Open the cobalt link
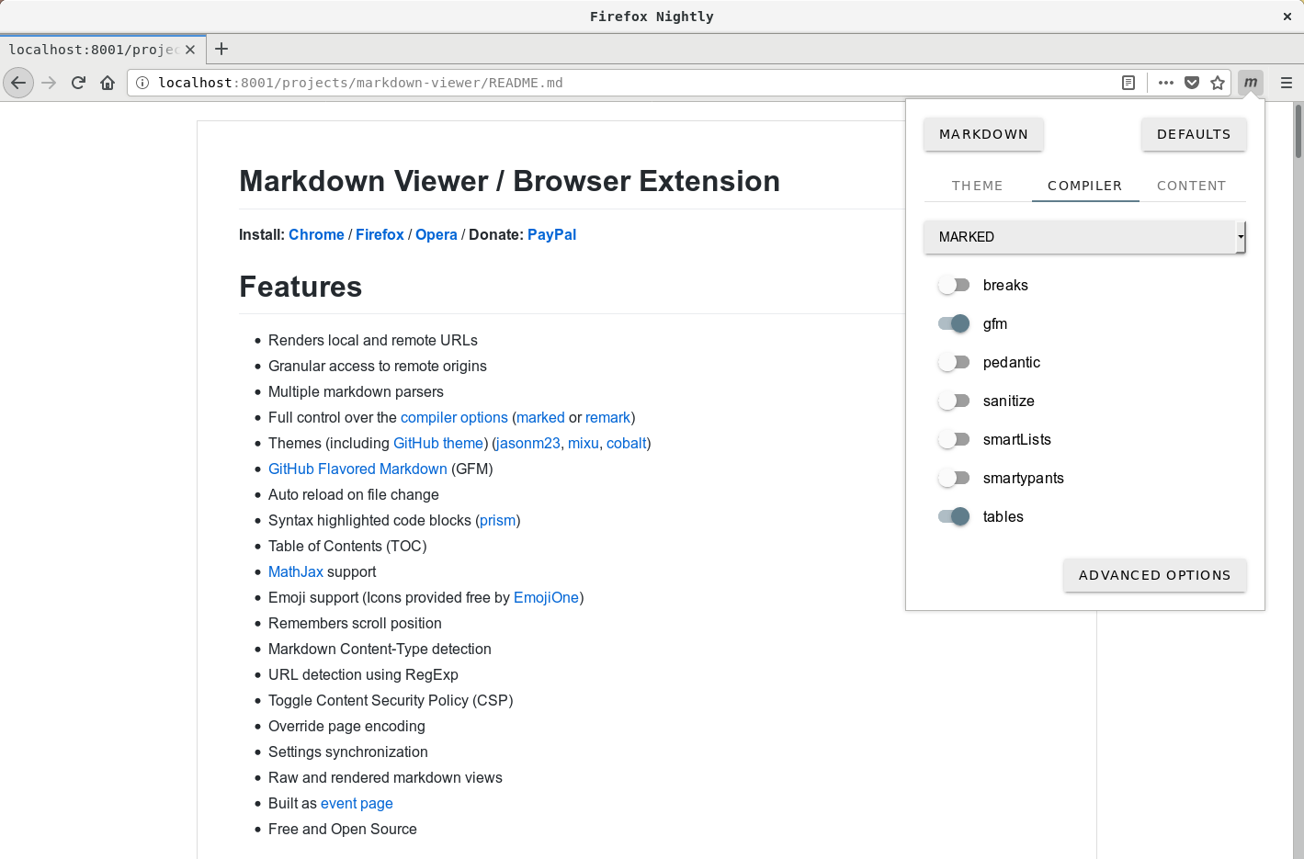Image resolution: width=1304 pixels, height=859 pixels. (x=626, y=443)
